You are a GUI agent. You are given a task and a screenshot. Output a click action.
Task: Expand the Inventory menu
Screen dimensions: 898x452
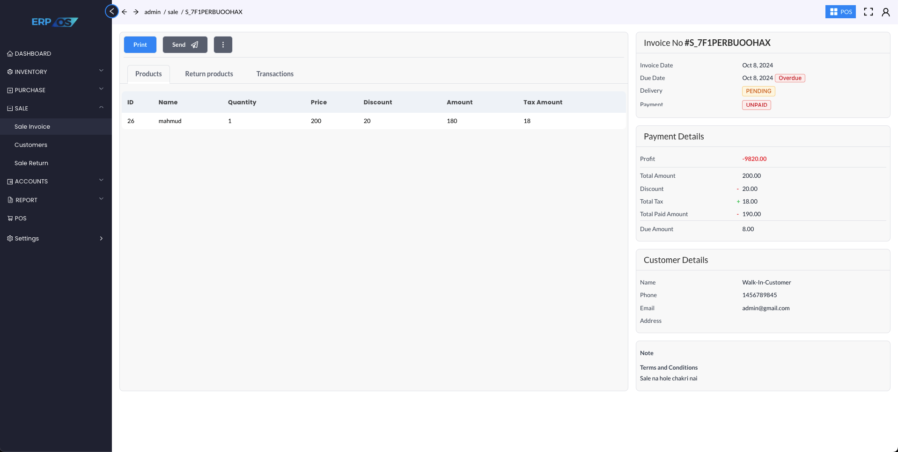click(31, 72)
